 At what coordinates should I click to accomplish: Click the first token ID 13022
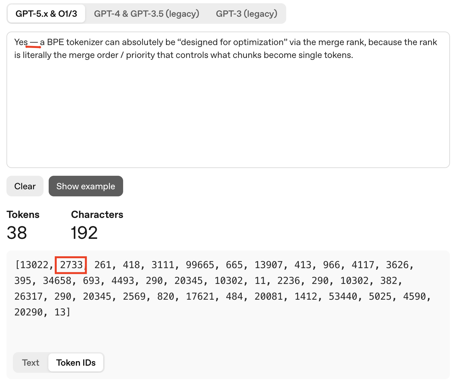[34, 265]
